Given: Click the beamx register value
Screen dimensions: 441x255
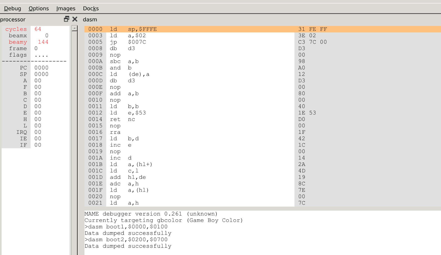Looking at the screenshot, I should click(x=47, y=36).
